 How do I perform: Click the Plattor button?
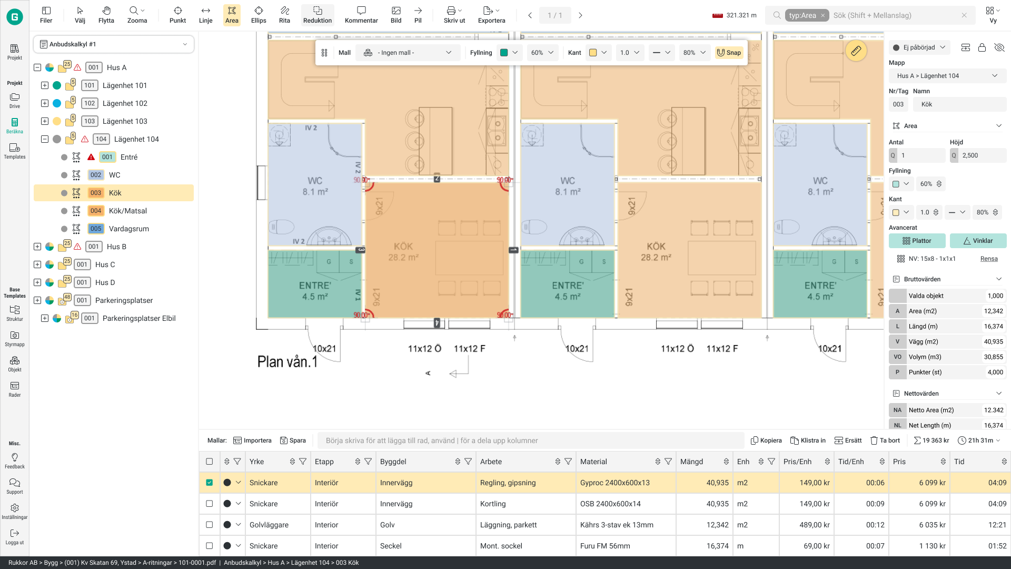pyautogui.click(x=917, y=241)
